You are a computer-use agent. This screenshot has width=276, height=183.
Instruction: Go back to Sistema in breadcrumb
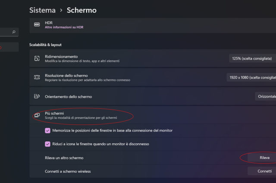pyautogui.click(x=42, y=10)
